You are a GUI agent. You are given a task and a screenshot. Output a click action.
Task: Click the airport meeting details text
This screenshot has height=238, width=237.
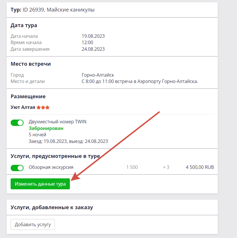140,82
